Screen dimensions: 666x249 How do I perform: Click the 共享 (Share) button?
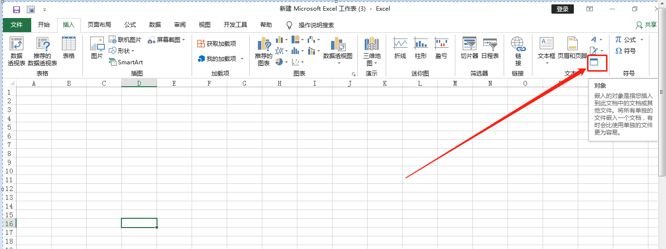click(x=646, y=25)
